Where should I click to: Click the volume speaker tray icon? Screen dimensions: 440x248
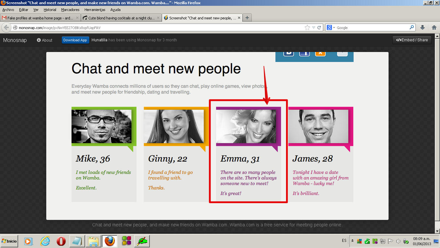click(398, 241)
